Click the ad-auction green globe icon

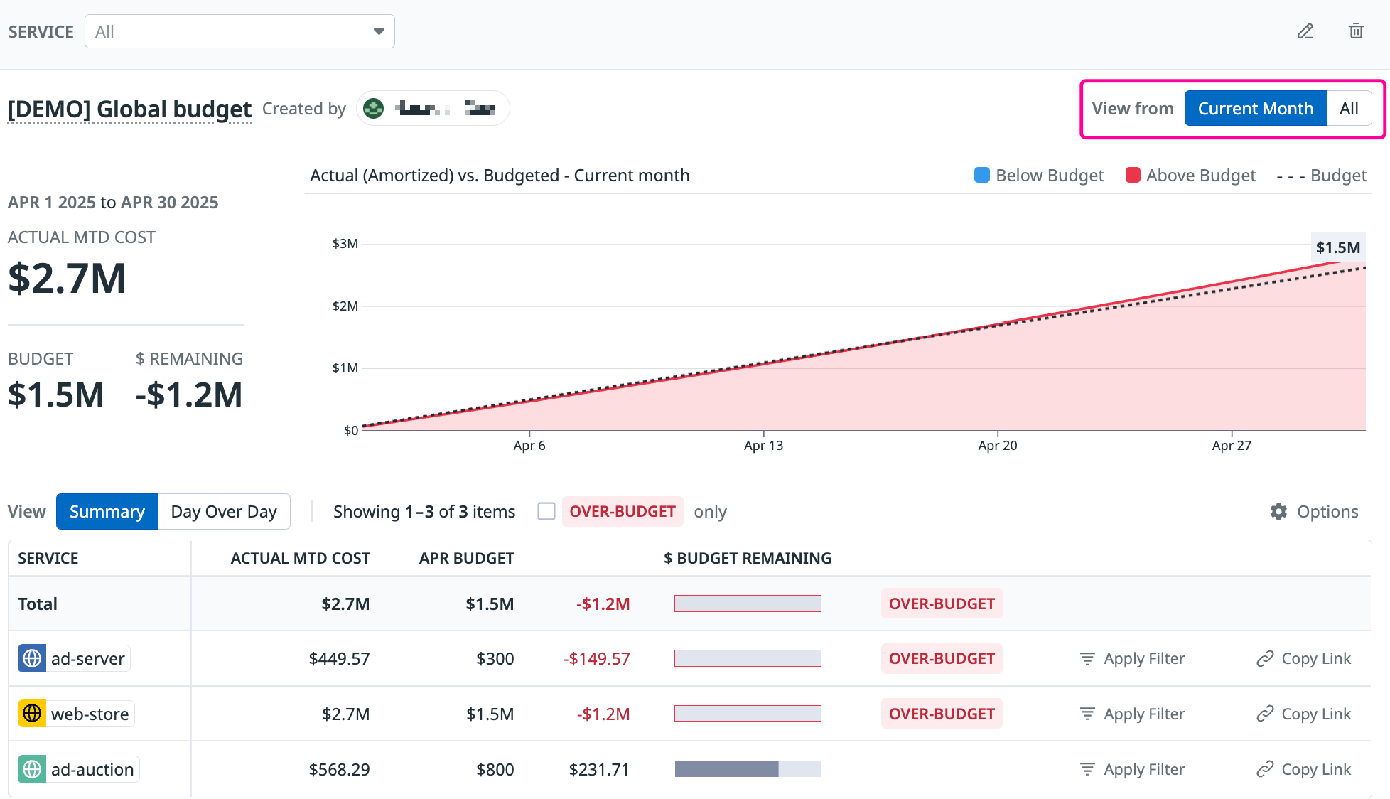(x=32, y=769)
